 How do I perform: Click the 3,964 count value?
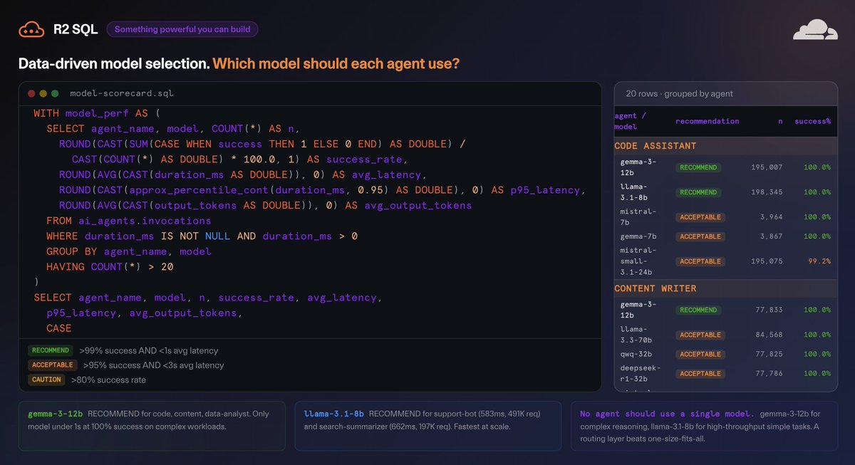tap(770, 217)
